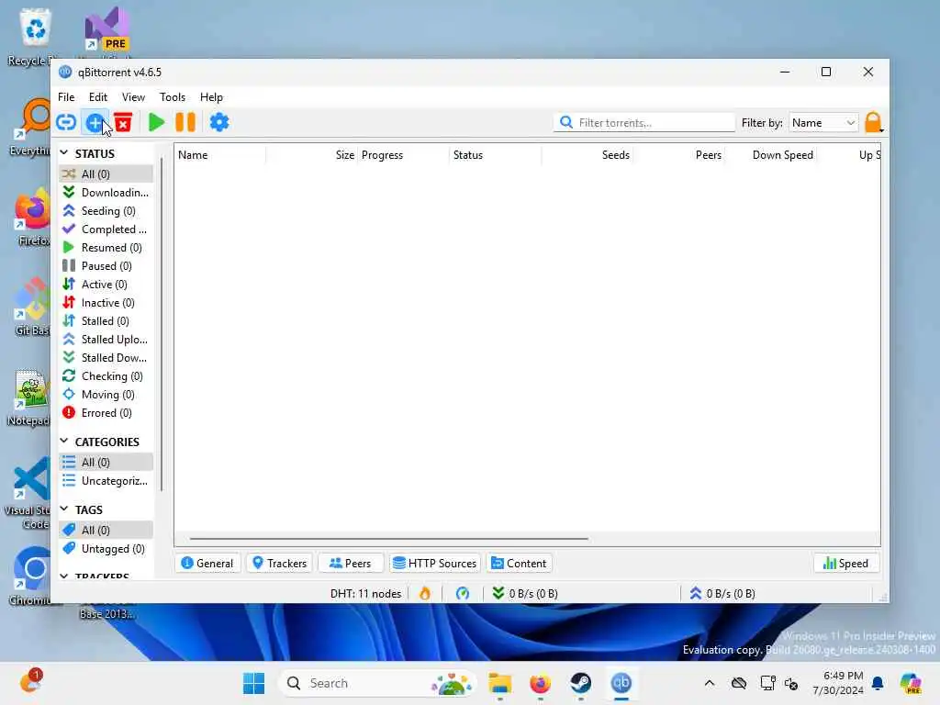
Task: Select All (0) under STATUS
Action: point(106,173)
